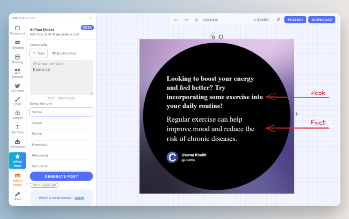Click the GENERATE POST button
The width and height of the screenshot is (349, 219).
click(x=61, y=176)
